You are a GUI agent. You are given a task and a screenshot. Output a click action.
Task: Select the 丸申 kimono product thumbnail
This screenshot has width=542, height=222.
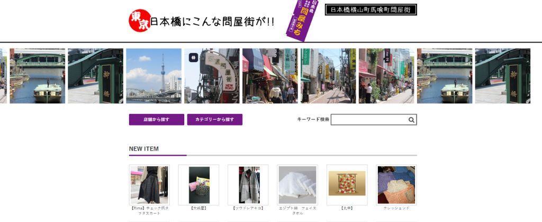click(x=347, y=185)
